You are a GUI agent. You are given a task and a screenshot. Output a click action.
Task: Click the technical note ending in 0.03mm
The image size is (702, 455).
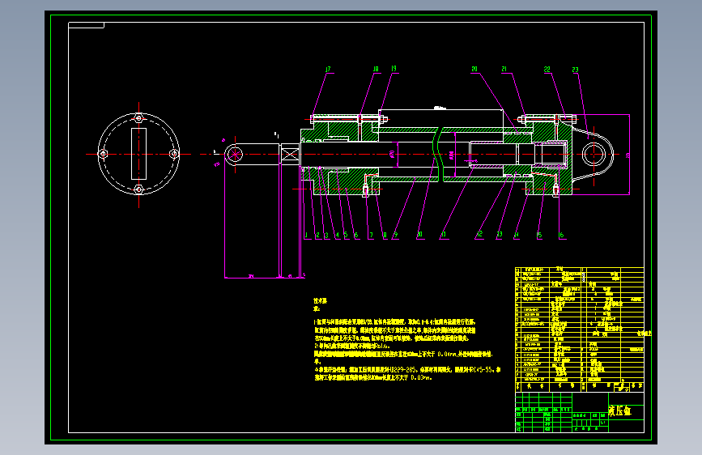pos(373,377)
